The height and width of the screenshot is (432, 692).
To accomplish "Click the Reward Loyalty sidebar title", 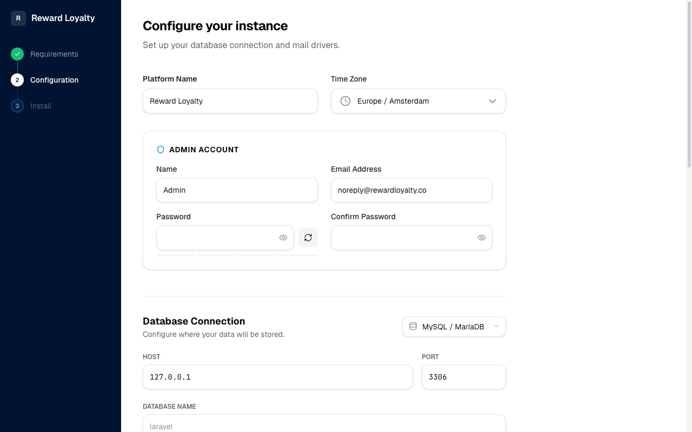I will [x=63, y=18].
